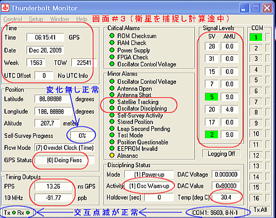
Task: Click the Date field Dec 20, 2009
Action: tap(45, 50)
